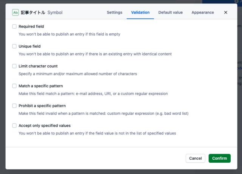Tick the Unique field checkbox

point(14,46)
